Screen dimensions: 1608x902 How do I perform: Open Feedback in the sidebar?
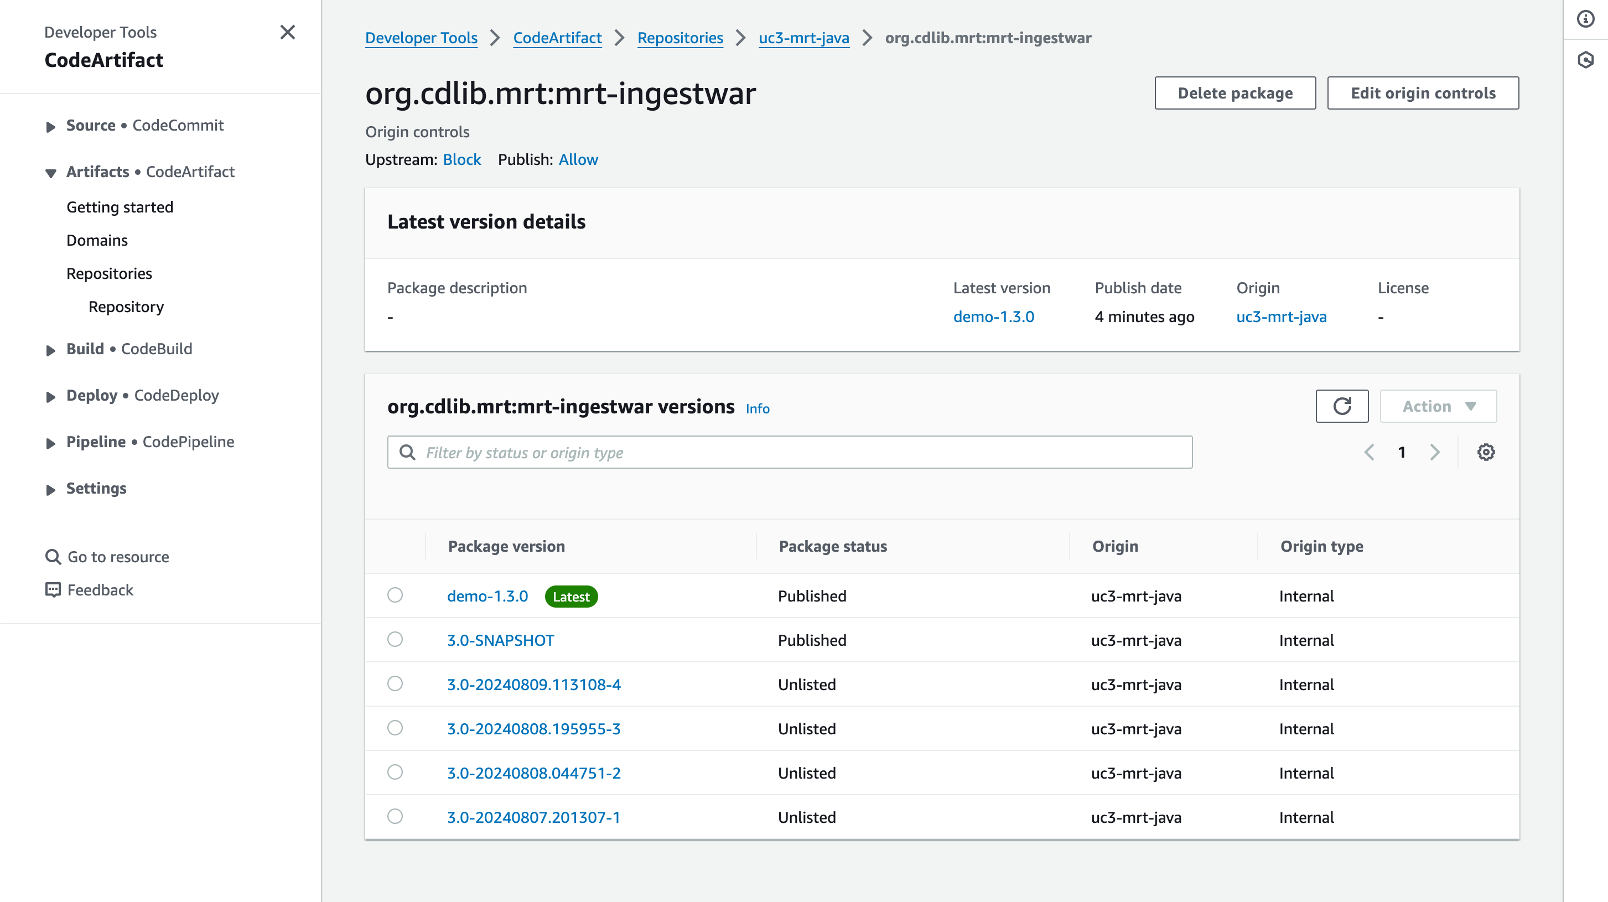[100, 590]
